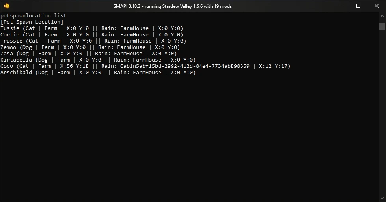This screenshot has height=202, width=386.
Task: Click the Zemoo dog entry line
Action: click(x=90, y=47)
